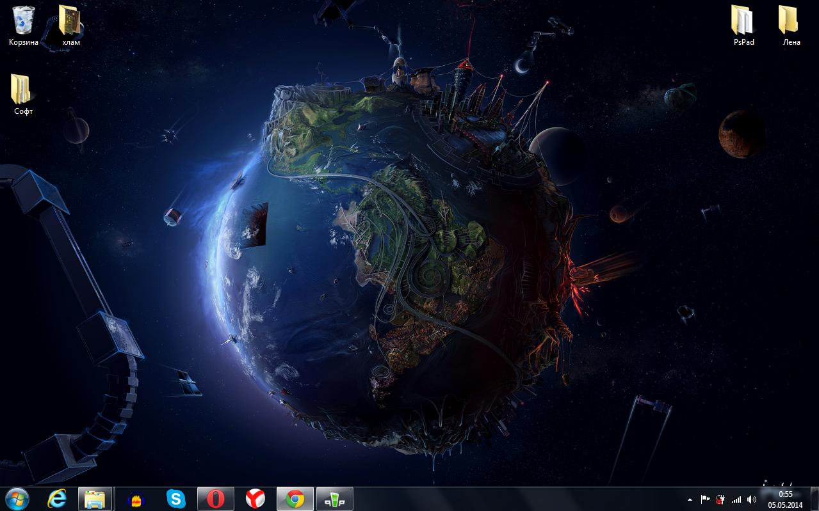This screenshot has width=819, height=511.
Task: Open the Корзина recycle bin icon
Action: (x=24, y=26)
